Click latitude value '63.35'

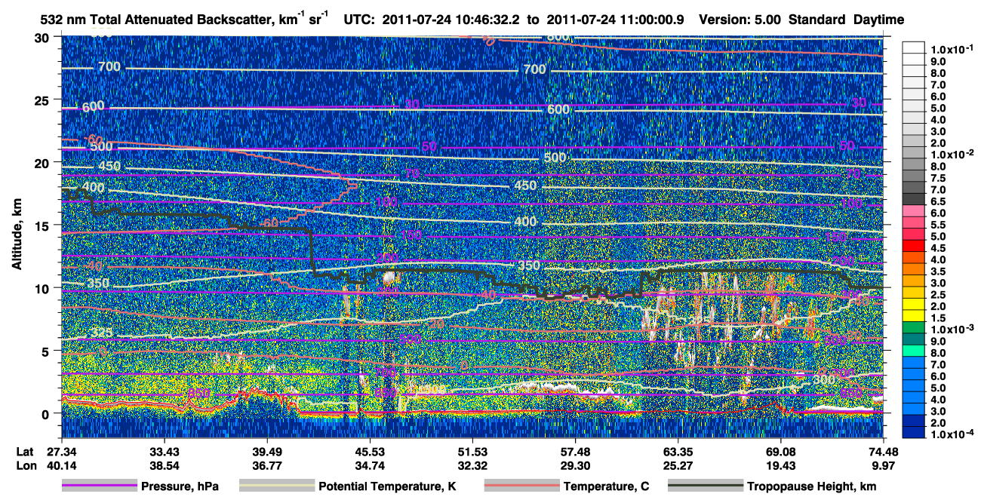point(678,451)
